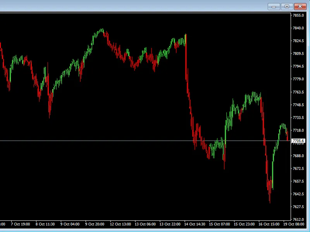Click the 15 Oct 23:00 time label

click(244, 224)
